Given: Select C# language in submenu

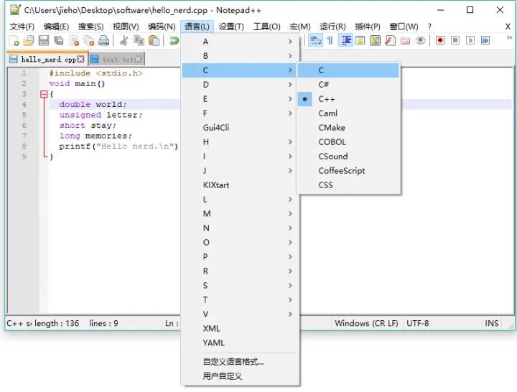Looking at the screenshot, I should pos(348,85).
